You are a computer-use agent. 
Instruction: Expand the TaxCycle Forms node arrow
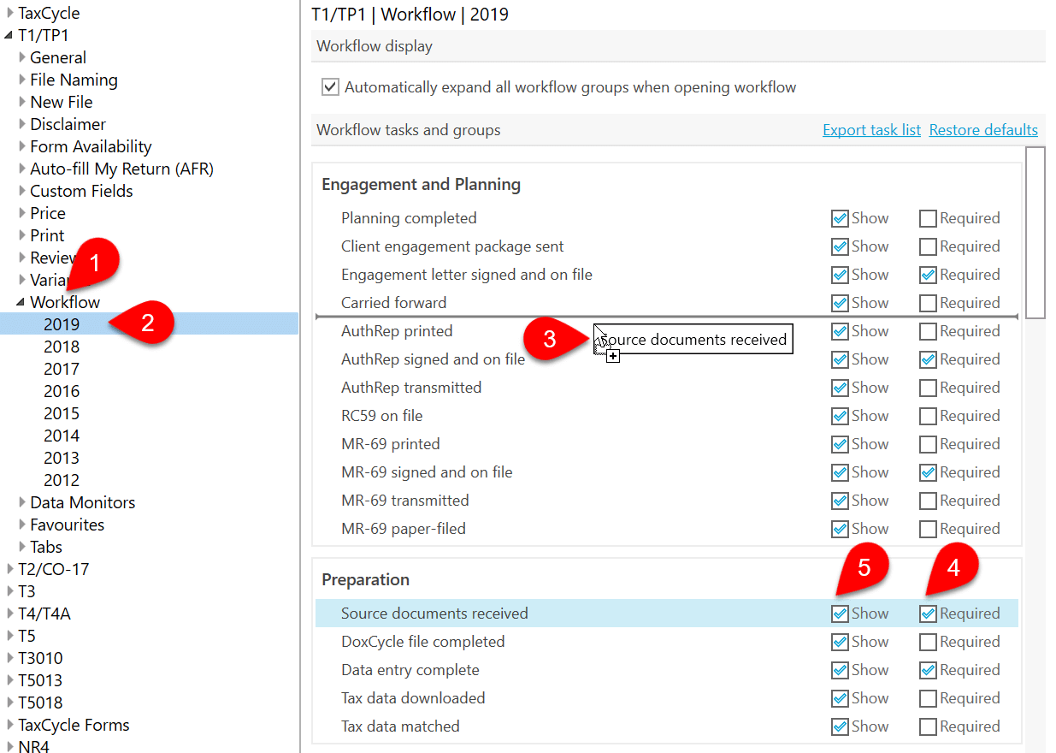pos(9,726)
